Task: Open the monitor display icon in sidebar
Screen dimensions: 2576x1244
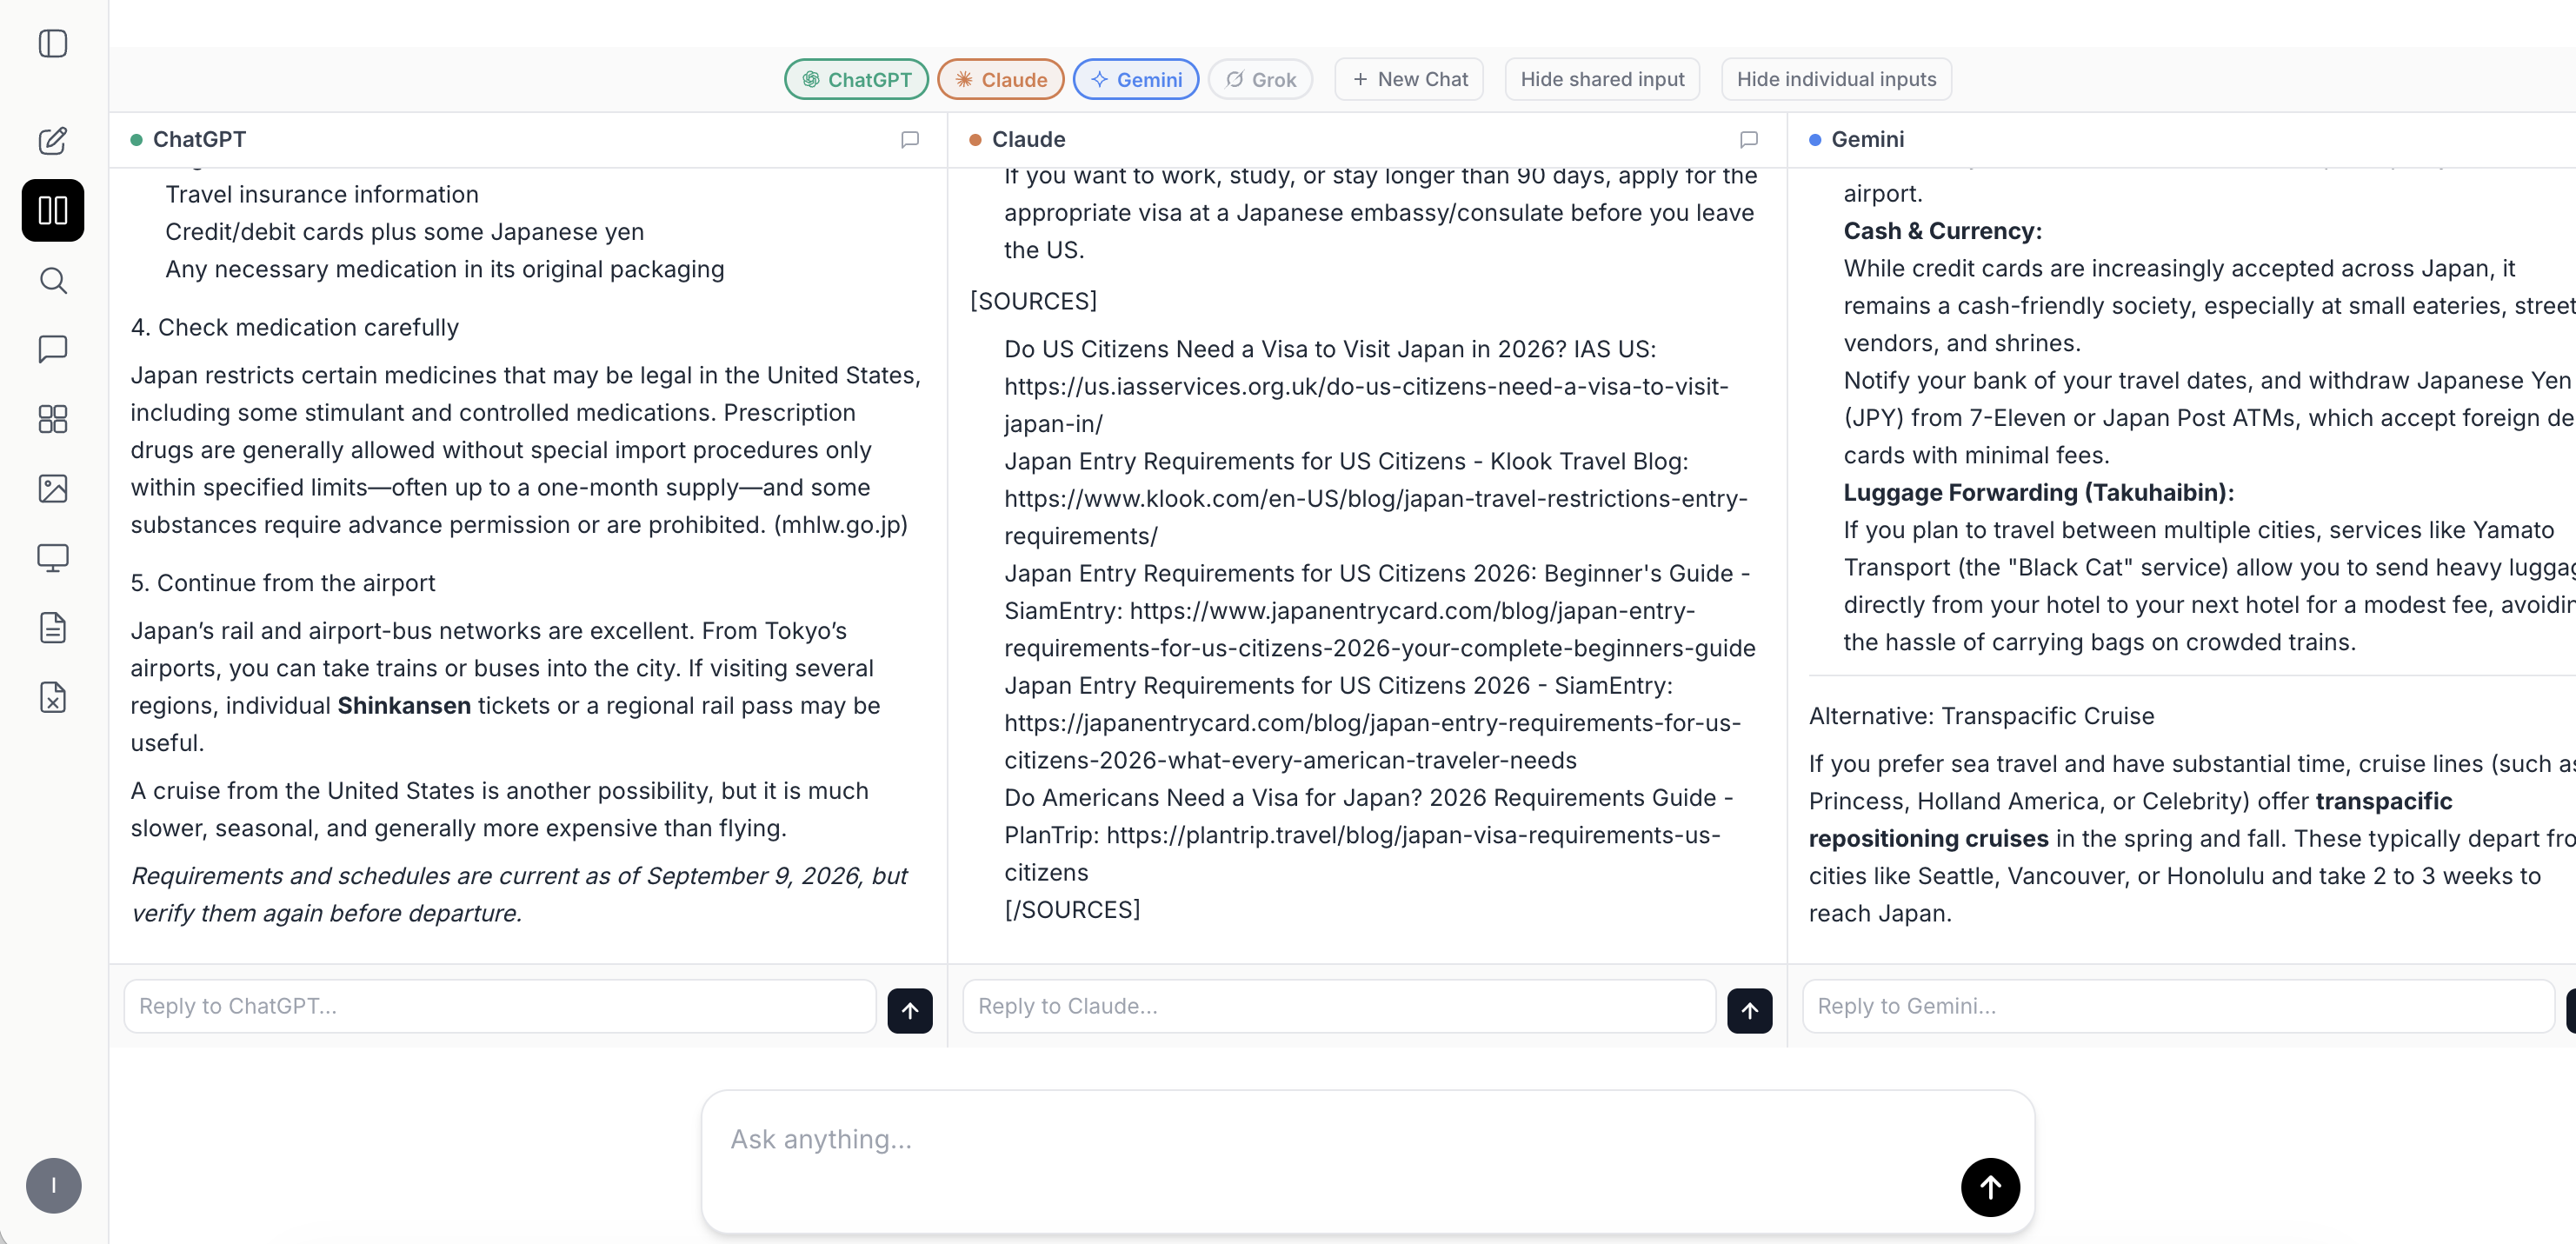Action: (53, 558)
